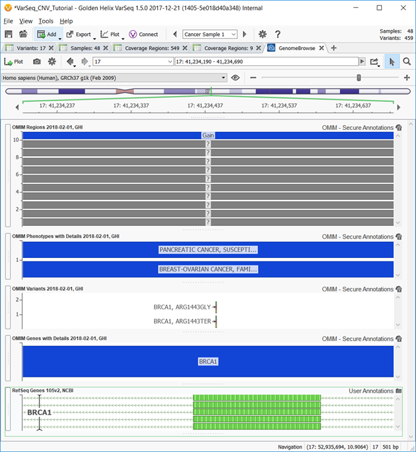Open the File menu
Image resolution: width=416 pixels, height=452 pixels.
tap(8, 21)
